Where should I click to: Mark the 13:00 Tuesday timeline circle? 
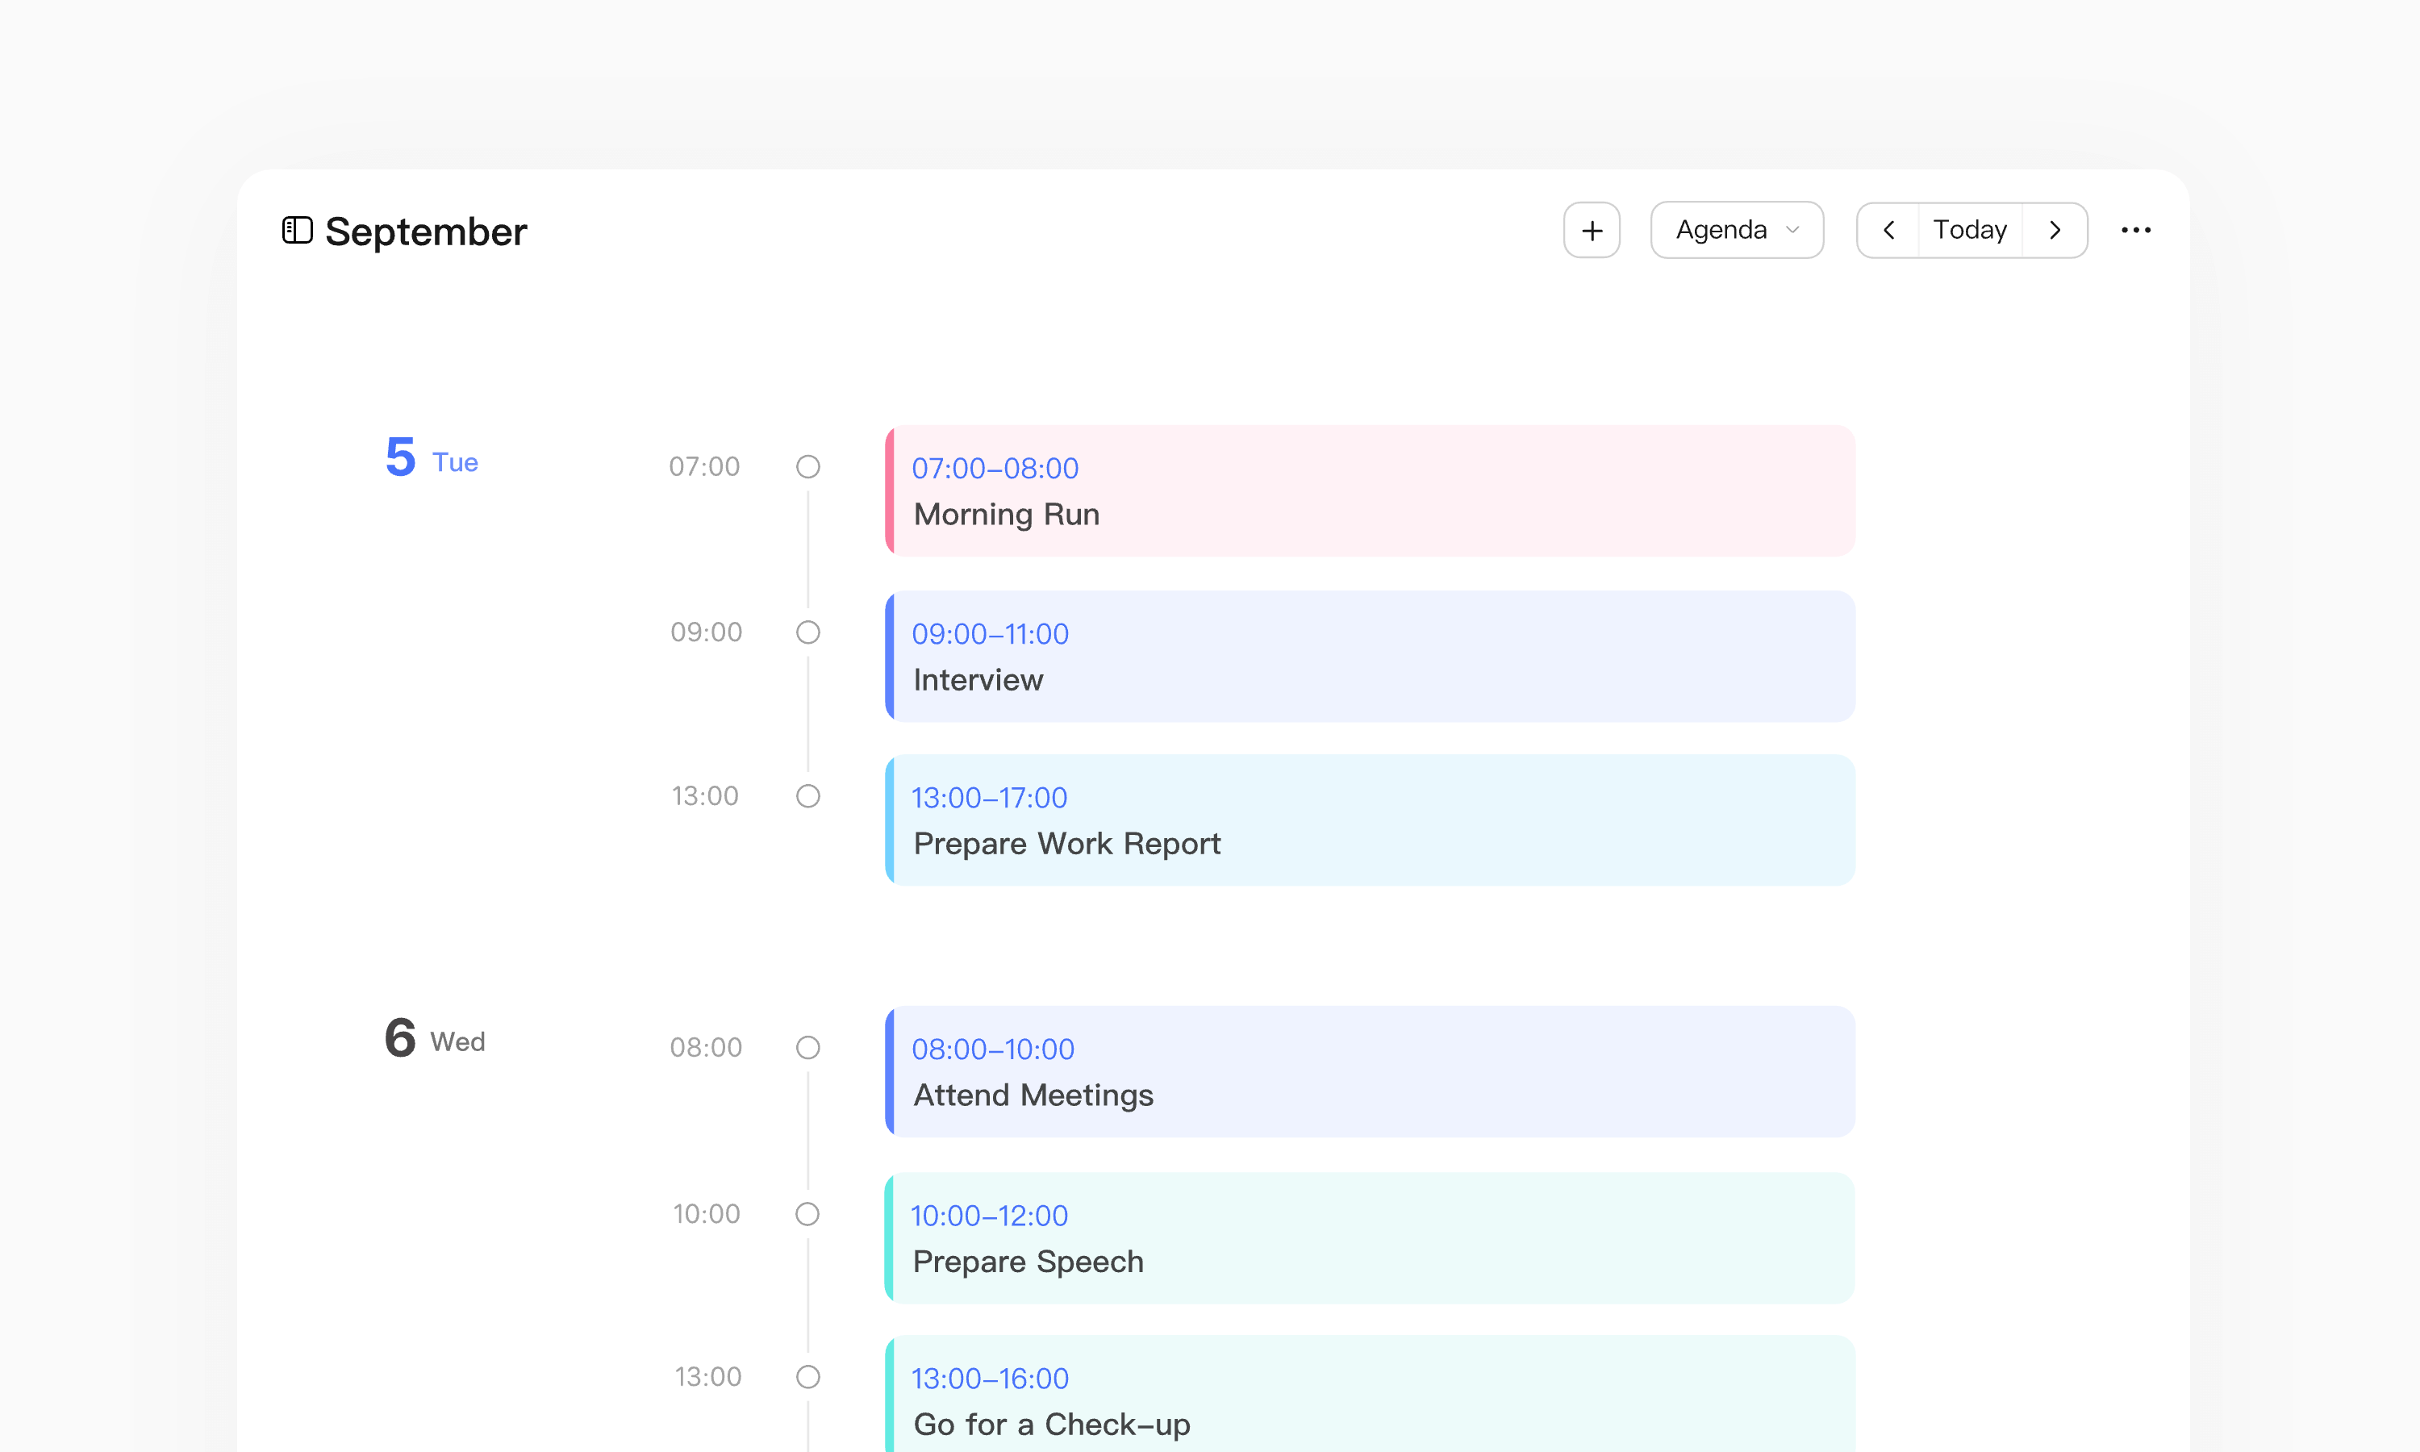[x=808, y=796]
